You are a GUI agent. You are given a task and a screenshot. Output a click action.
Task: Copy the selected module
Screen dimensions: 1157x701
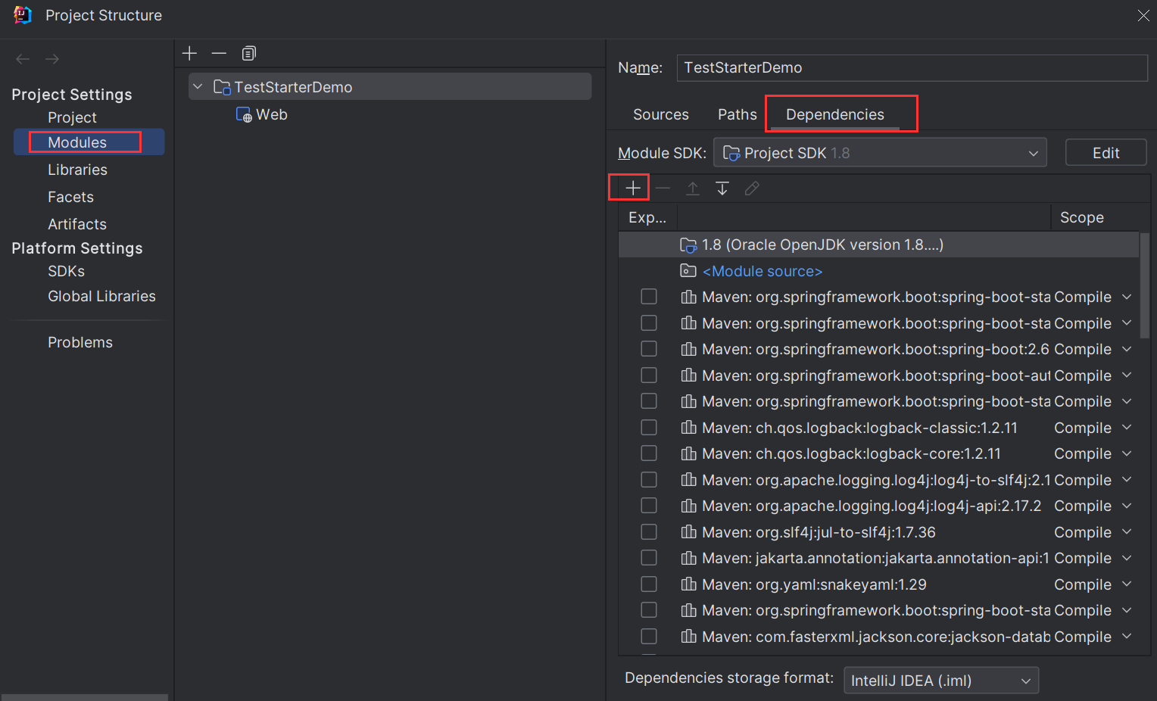coord(248,53)
